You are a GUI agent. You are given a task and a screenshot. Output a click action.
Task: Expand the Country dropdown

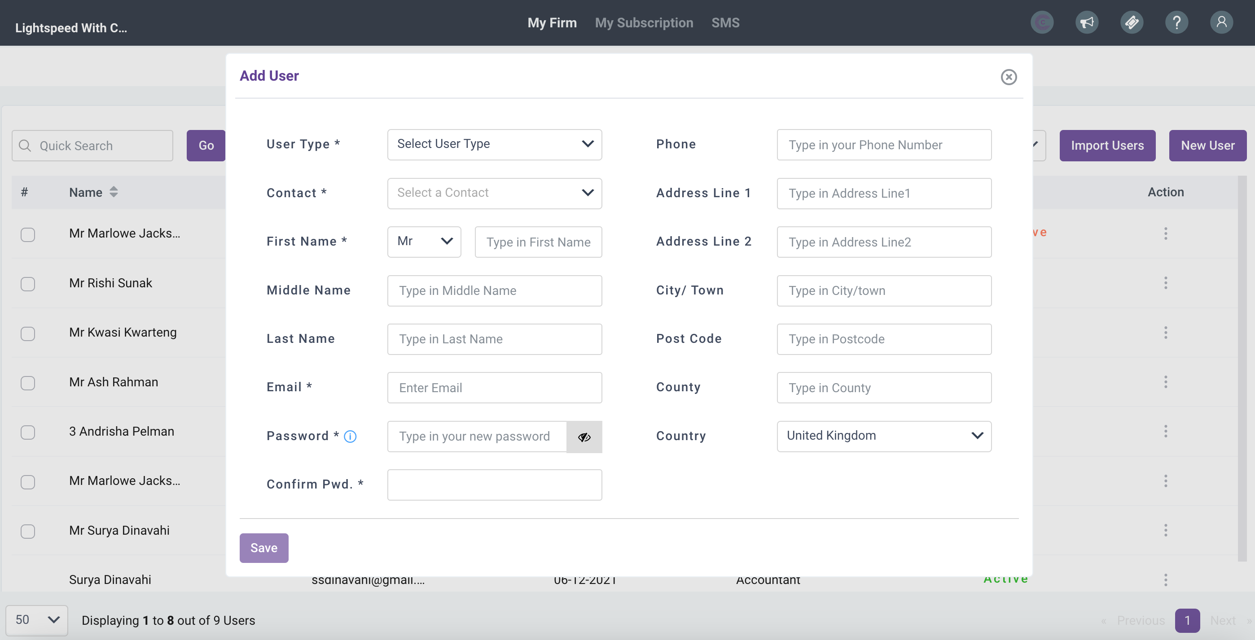coord(884,436)
